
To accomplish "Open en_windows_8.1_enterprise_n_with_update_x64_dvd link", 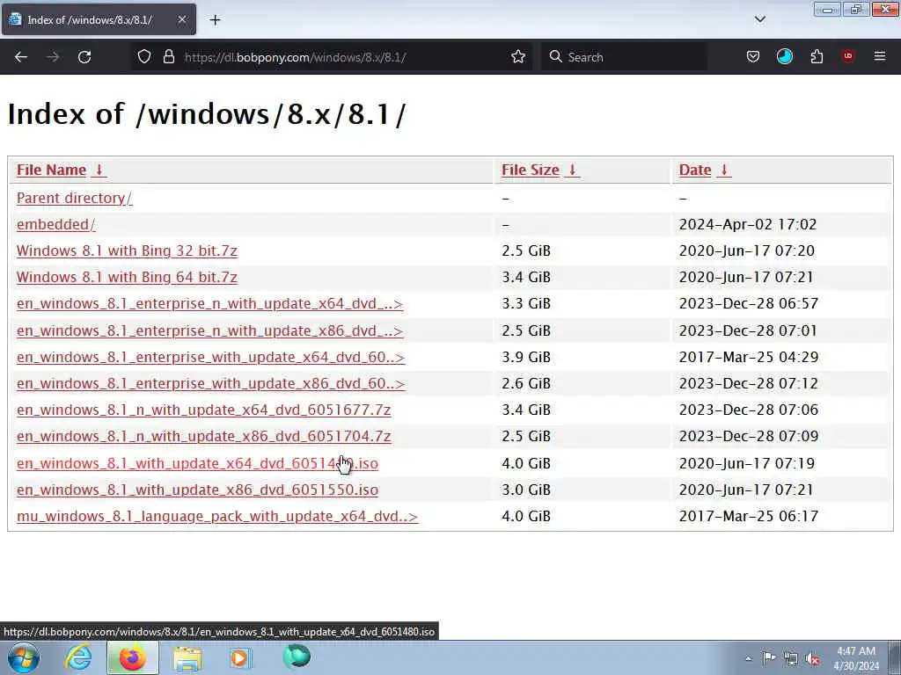I will (x=209, y=303).
